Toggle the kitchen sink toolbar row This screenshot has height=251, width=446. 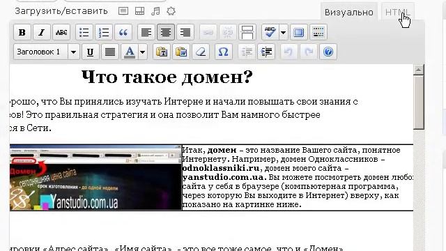[x=318, y=32]
